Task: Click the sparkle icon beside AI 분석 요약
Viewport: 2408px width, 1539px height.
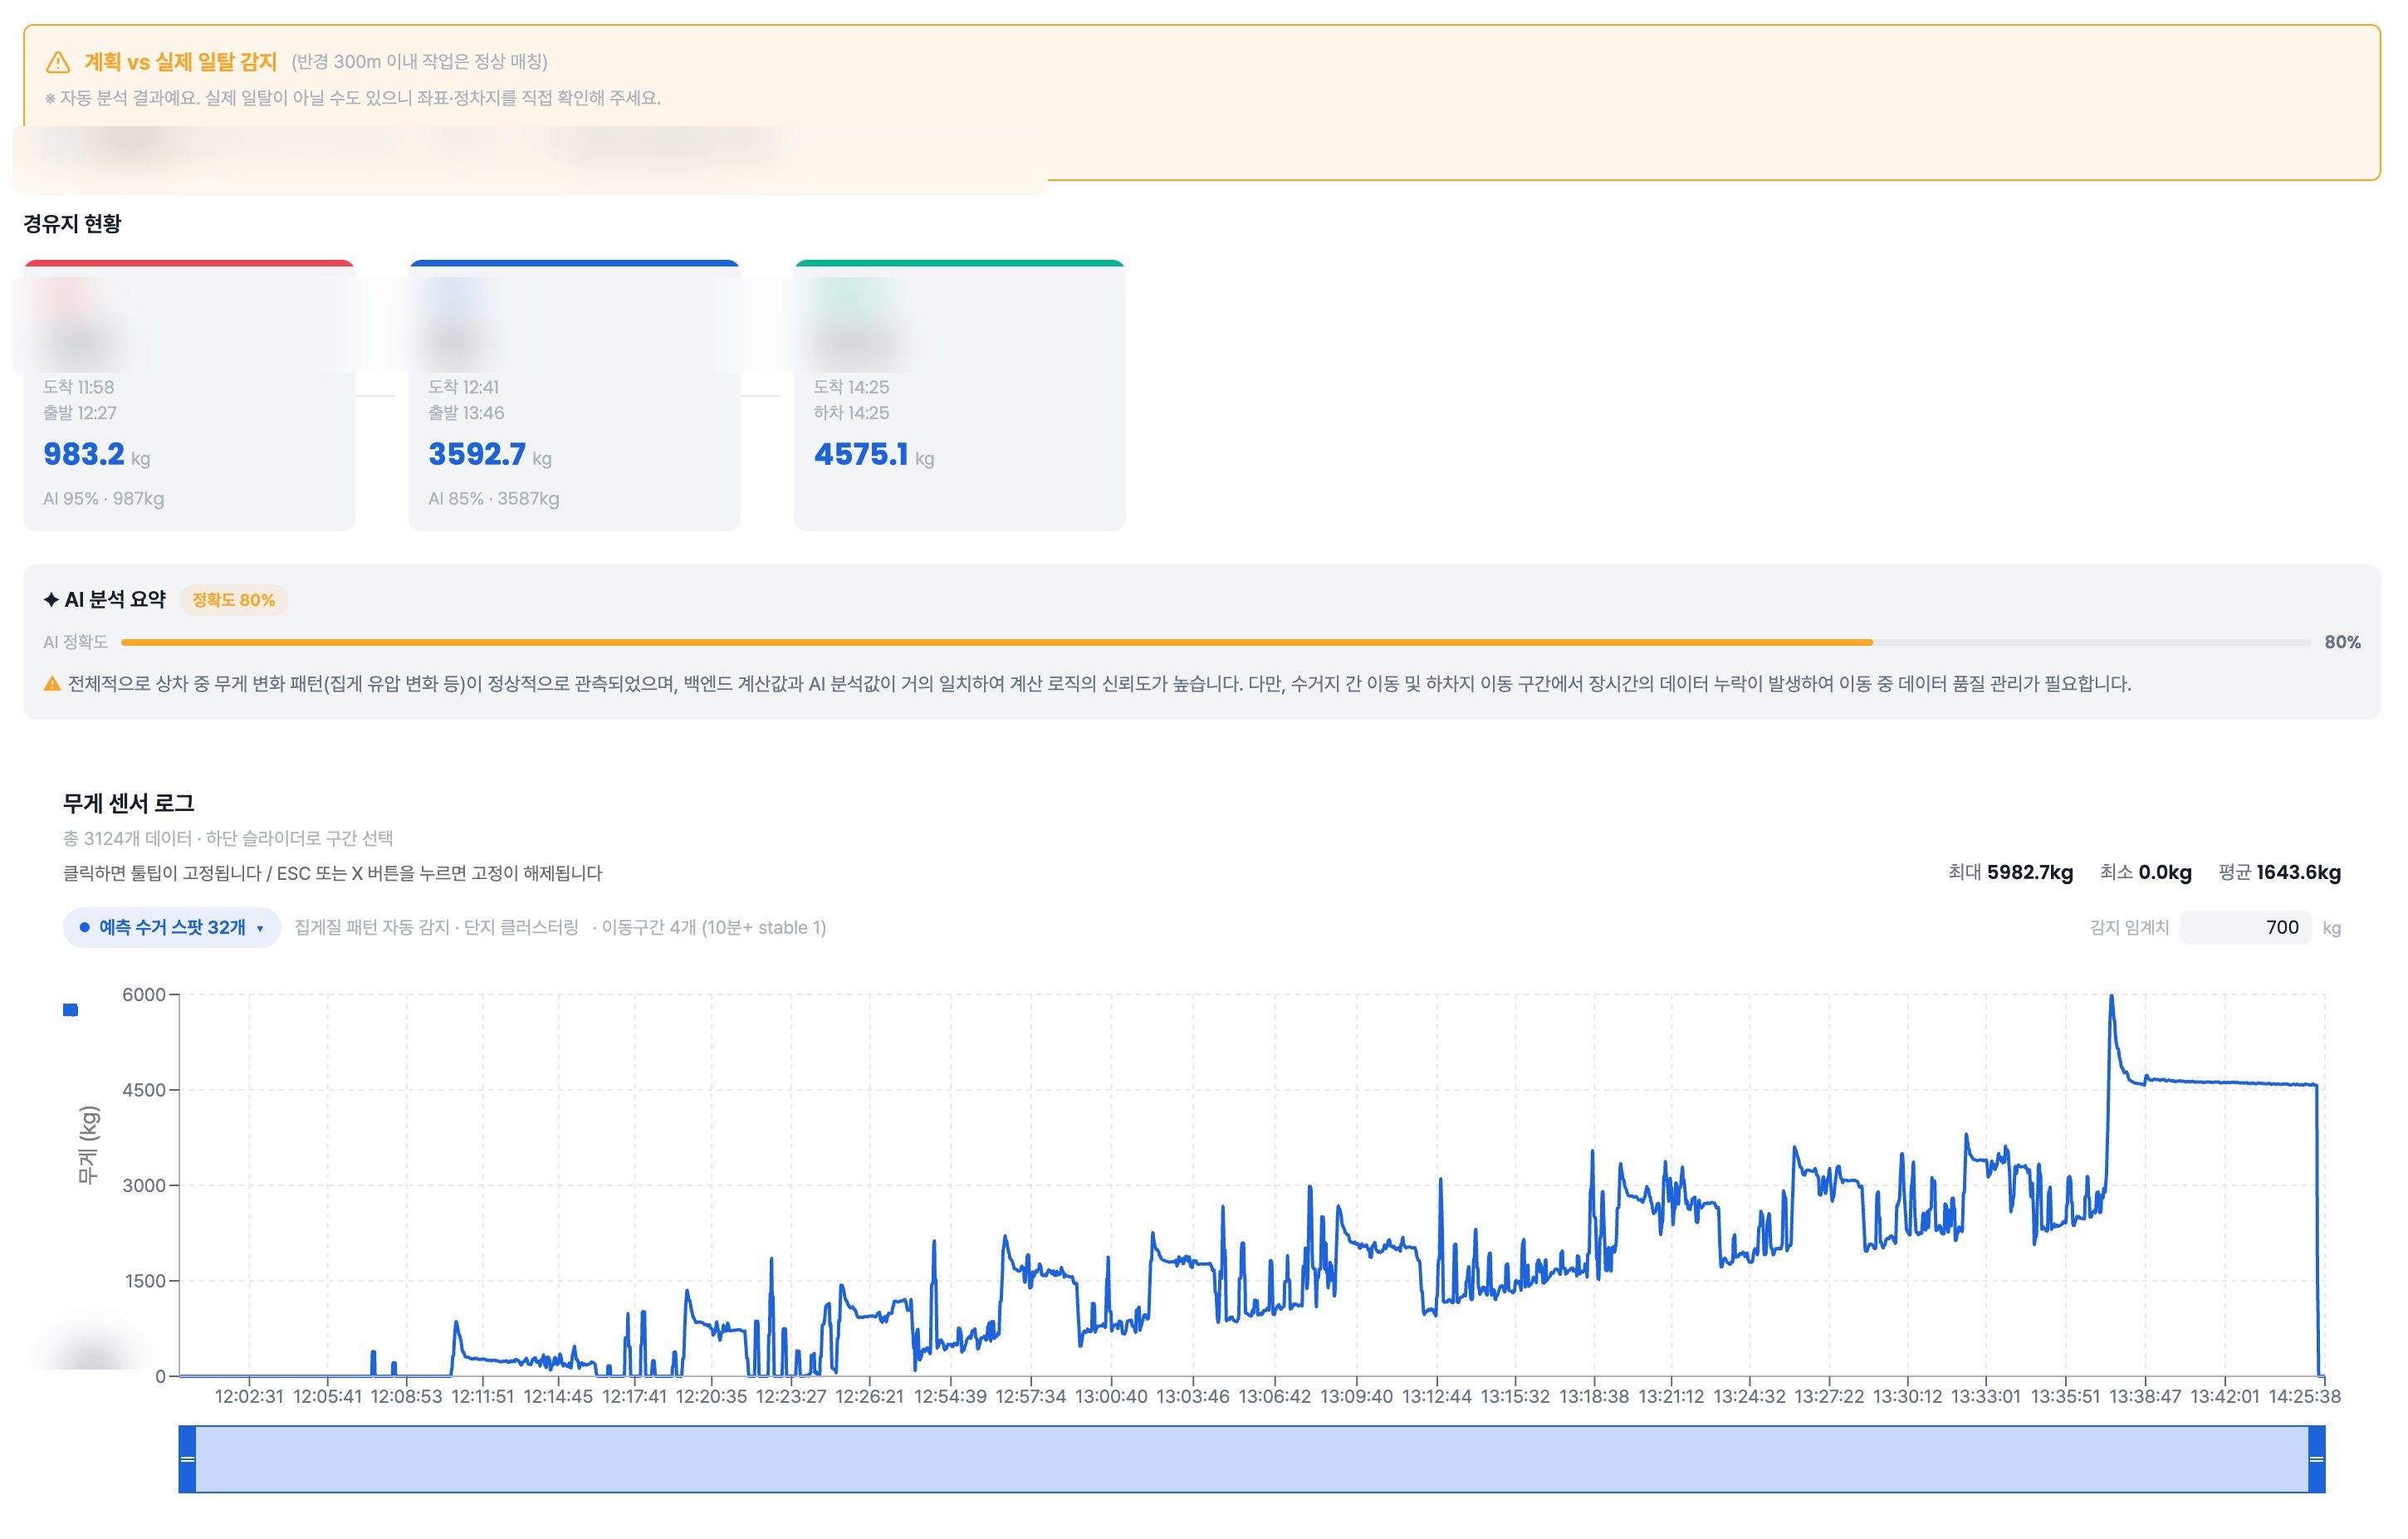Action: [51, 600]
